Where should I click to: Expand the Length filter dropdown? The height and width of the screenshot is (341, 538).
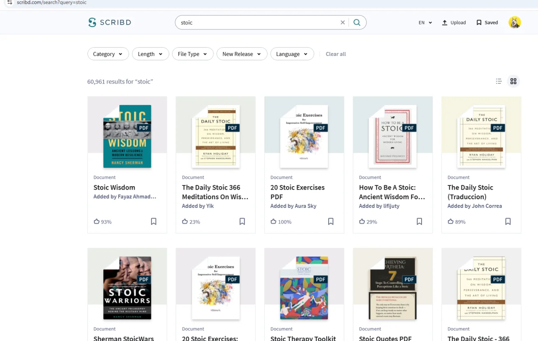(x=150, y=54)
